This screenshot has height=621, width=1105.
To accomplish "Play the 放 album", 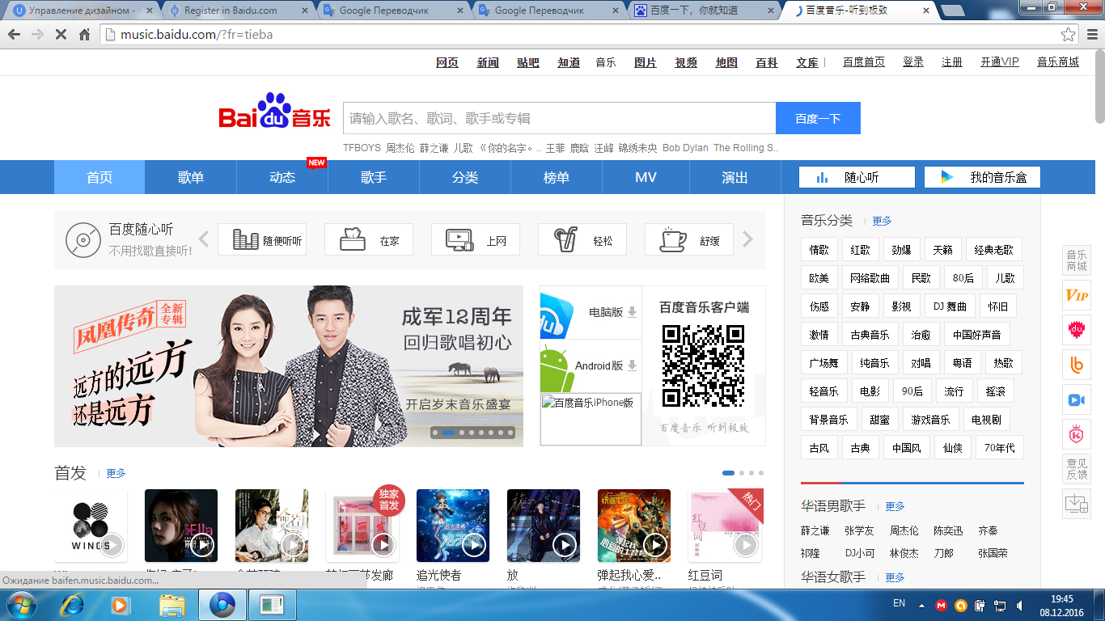I will (x=565, y=545).
